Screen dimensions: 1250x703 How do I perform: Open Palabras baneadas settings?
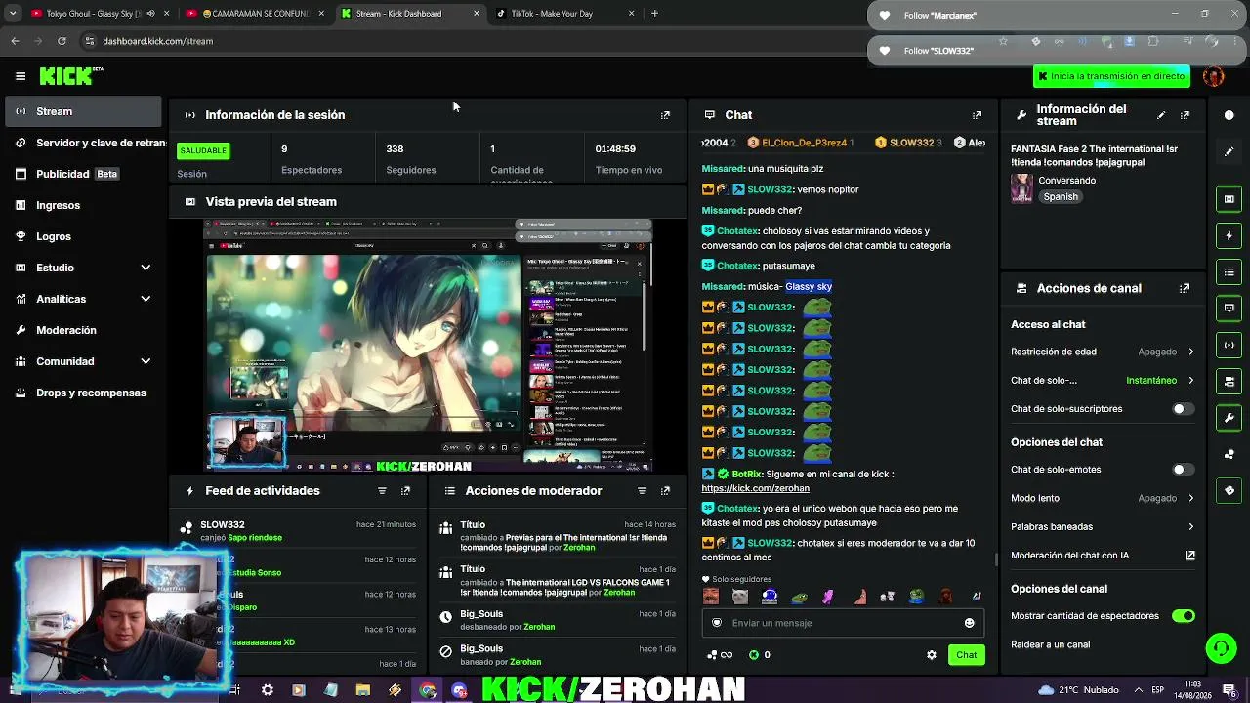click(x=1103, y=527)
